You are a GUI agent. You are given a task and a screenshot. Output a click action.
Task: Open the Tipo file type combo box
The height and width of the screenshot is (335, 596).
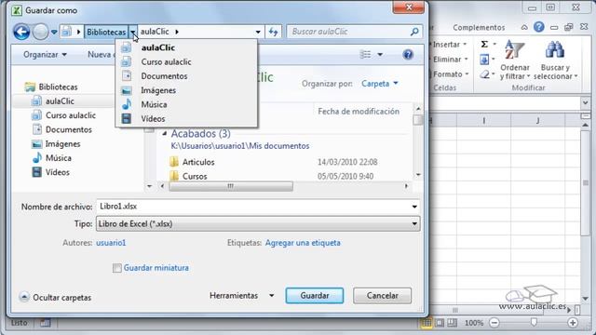258,223
